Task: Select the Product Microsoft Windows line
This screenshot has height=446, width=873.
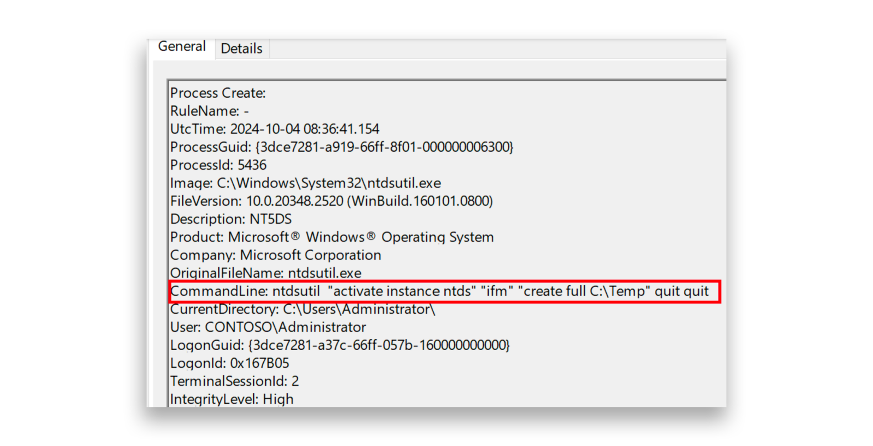Action: 331,237
